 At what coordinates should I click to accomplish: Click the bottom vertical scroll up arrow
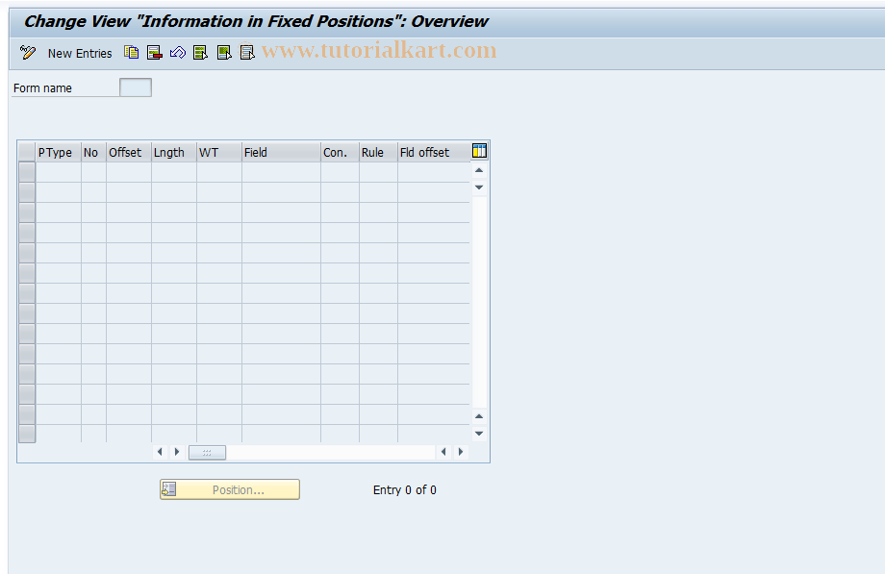tap(479, 416)
